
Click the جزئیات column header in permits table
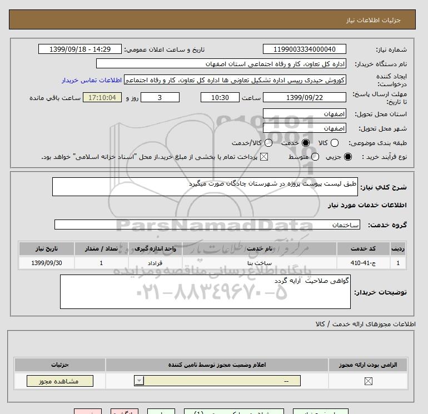tap(60, 365)
